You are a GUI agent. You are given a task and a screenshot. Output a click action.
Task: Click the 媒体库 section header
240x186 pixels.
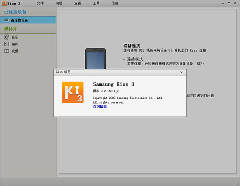11,29
